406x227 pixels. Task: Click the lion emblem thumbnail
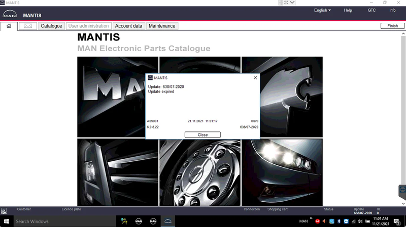[291, 97]
